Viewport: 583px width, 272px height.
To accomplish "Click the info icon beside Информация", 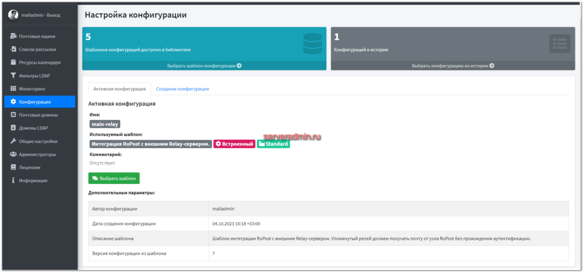I will pos(13,180).
